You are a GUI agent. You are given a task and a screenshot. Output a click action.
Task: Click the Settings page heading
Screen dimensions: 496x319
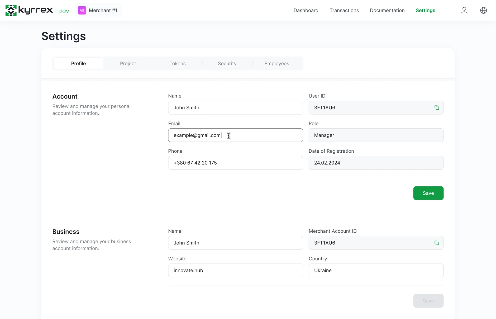click(x=64, y=36)
